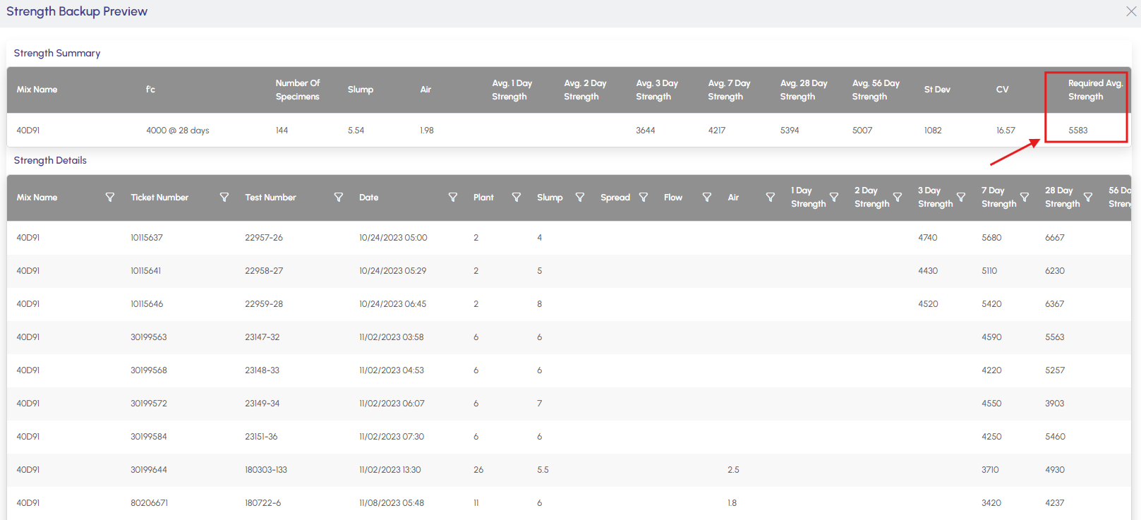Click the Required Avg. Strength value 5583
This screenshot has height=520, width=1141.
[1077, 131]
